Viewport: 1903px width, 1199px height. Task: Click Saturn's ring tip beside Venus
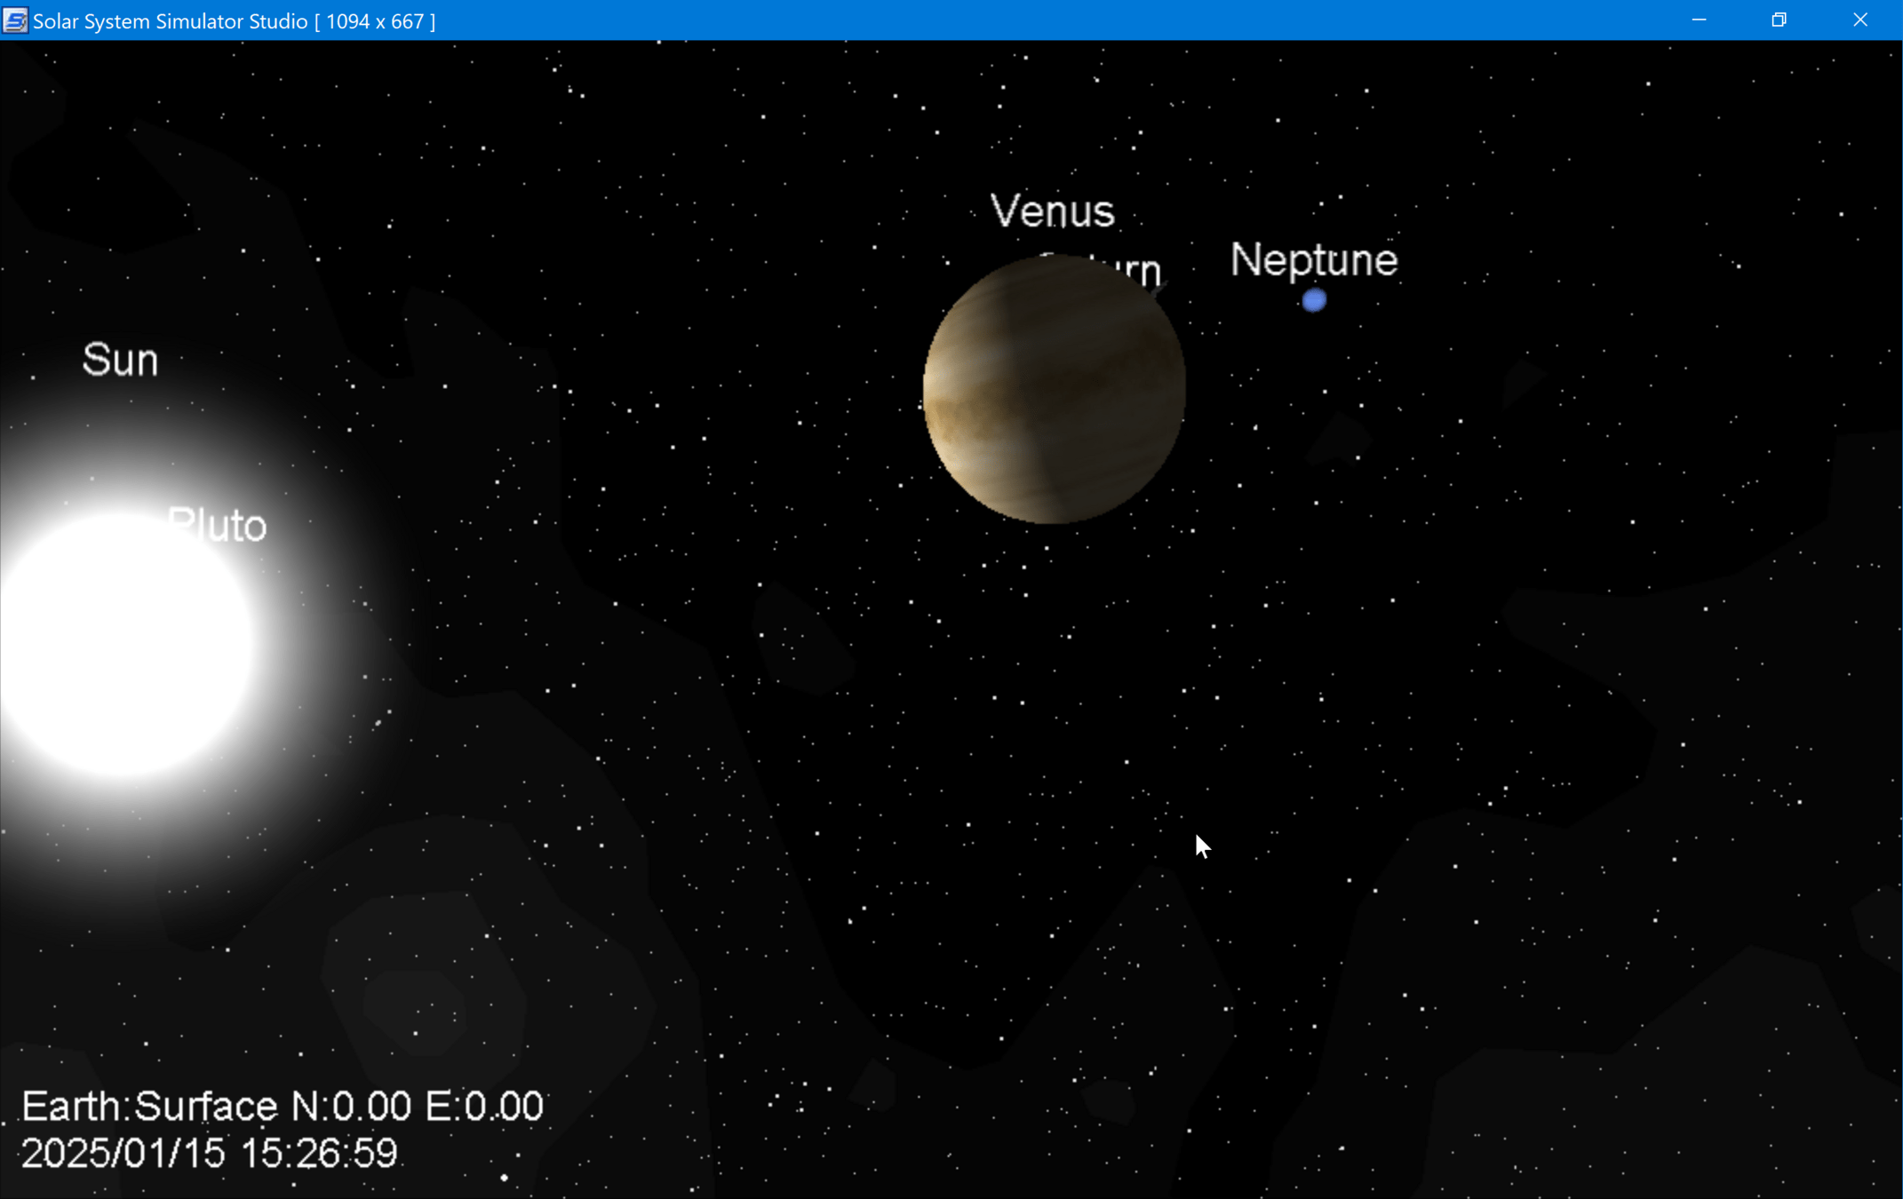(1158, 288)
